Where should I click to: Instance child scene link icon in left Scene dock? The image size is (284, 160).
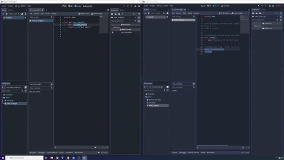point(7,14)
